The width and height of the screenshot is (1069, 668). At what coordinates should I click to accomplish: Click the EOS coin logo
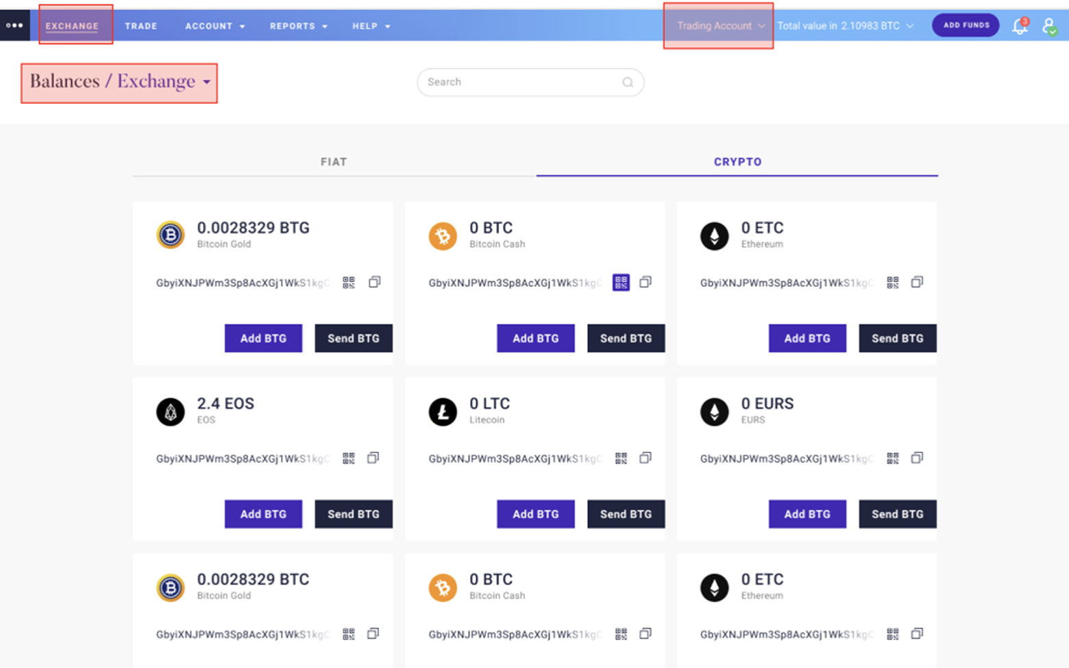(170, 411)
